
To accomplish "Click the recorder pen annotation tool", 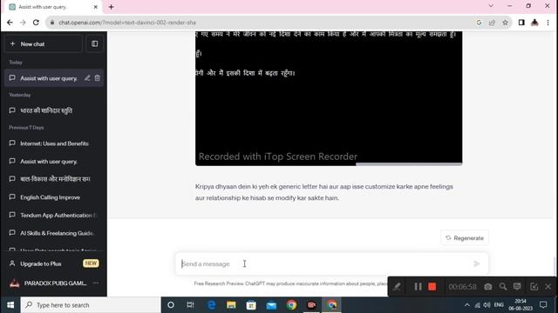I will (397, 287).
